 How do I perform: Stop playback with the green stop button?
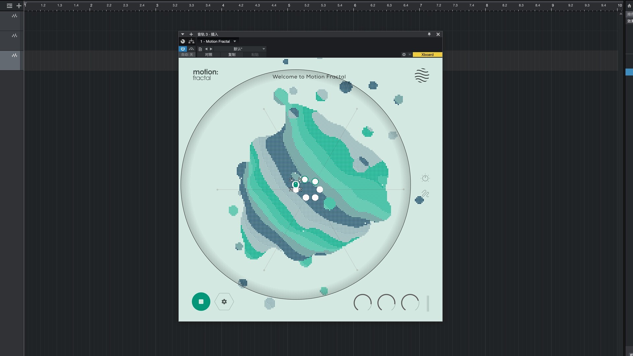(201, 302)
